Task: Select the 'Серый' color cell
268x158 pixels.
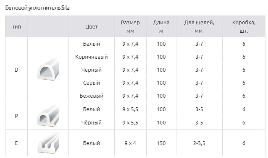Action: pos(92,83)
